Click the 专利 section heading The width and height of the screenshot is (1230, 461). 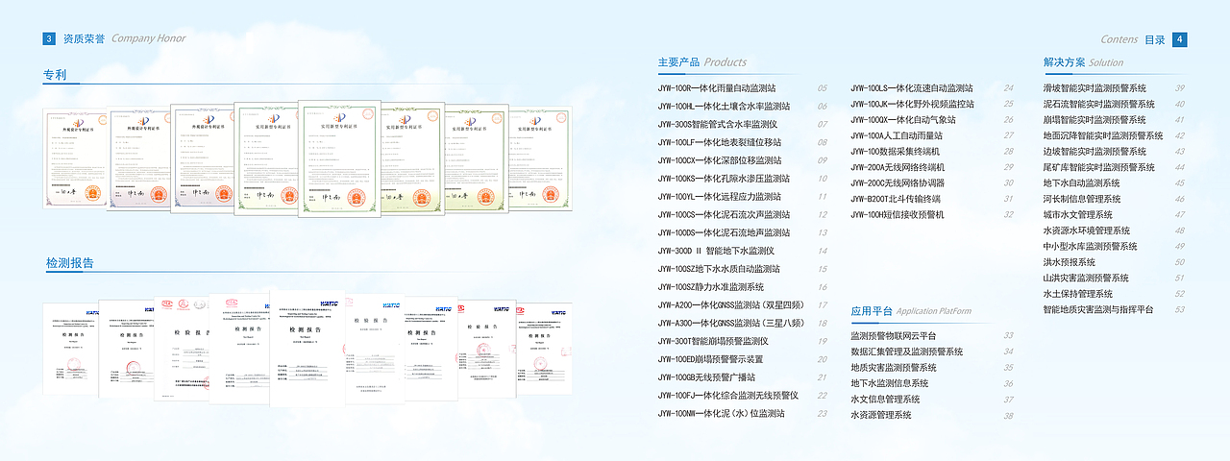pyautogui.click(x=55, y=75)
